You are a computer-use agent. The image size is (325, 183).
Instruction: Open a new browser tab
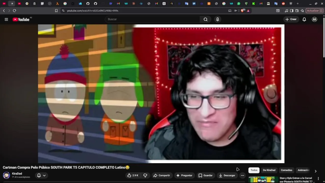tap(297, 4)
